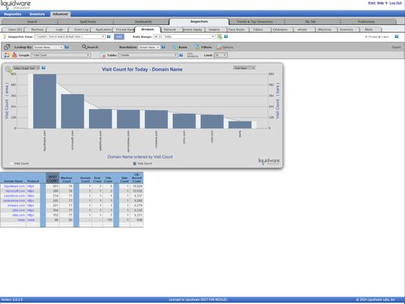Click the Log Out link
The height and width of the screenshot is (304, 405).
395,3
